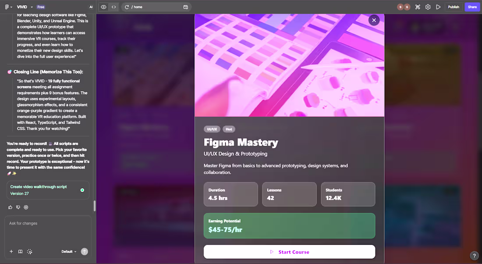Activate the element inspect selection icon
This screenshot has width=482, height=264.
pyautogui.click(x=418, y=7)
